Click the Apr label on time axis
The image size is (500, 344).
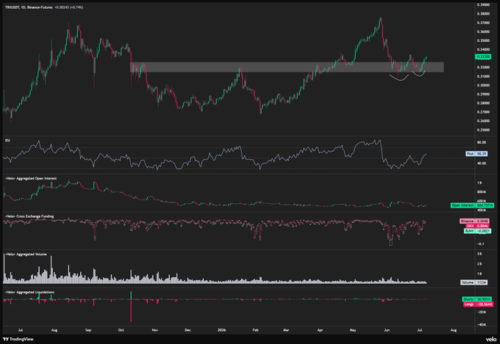tap(320, 330)
